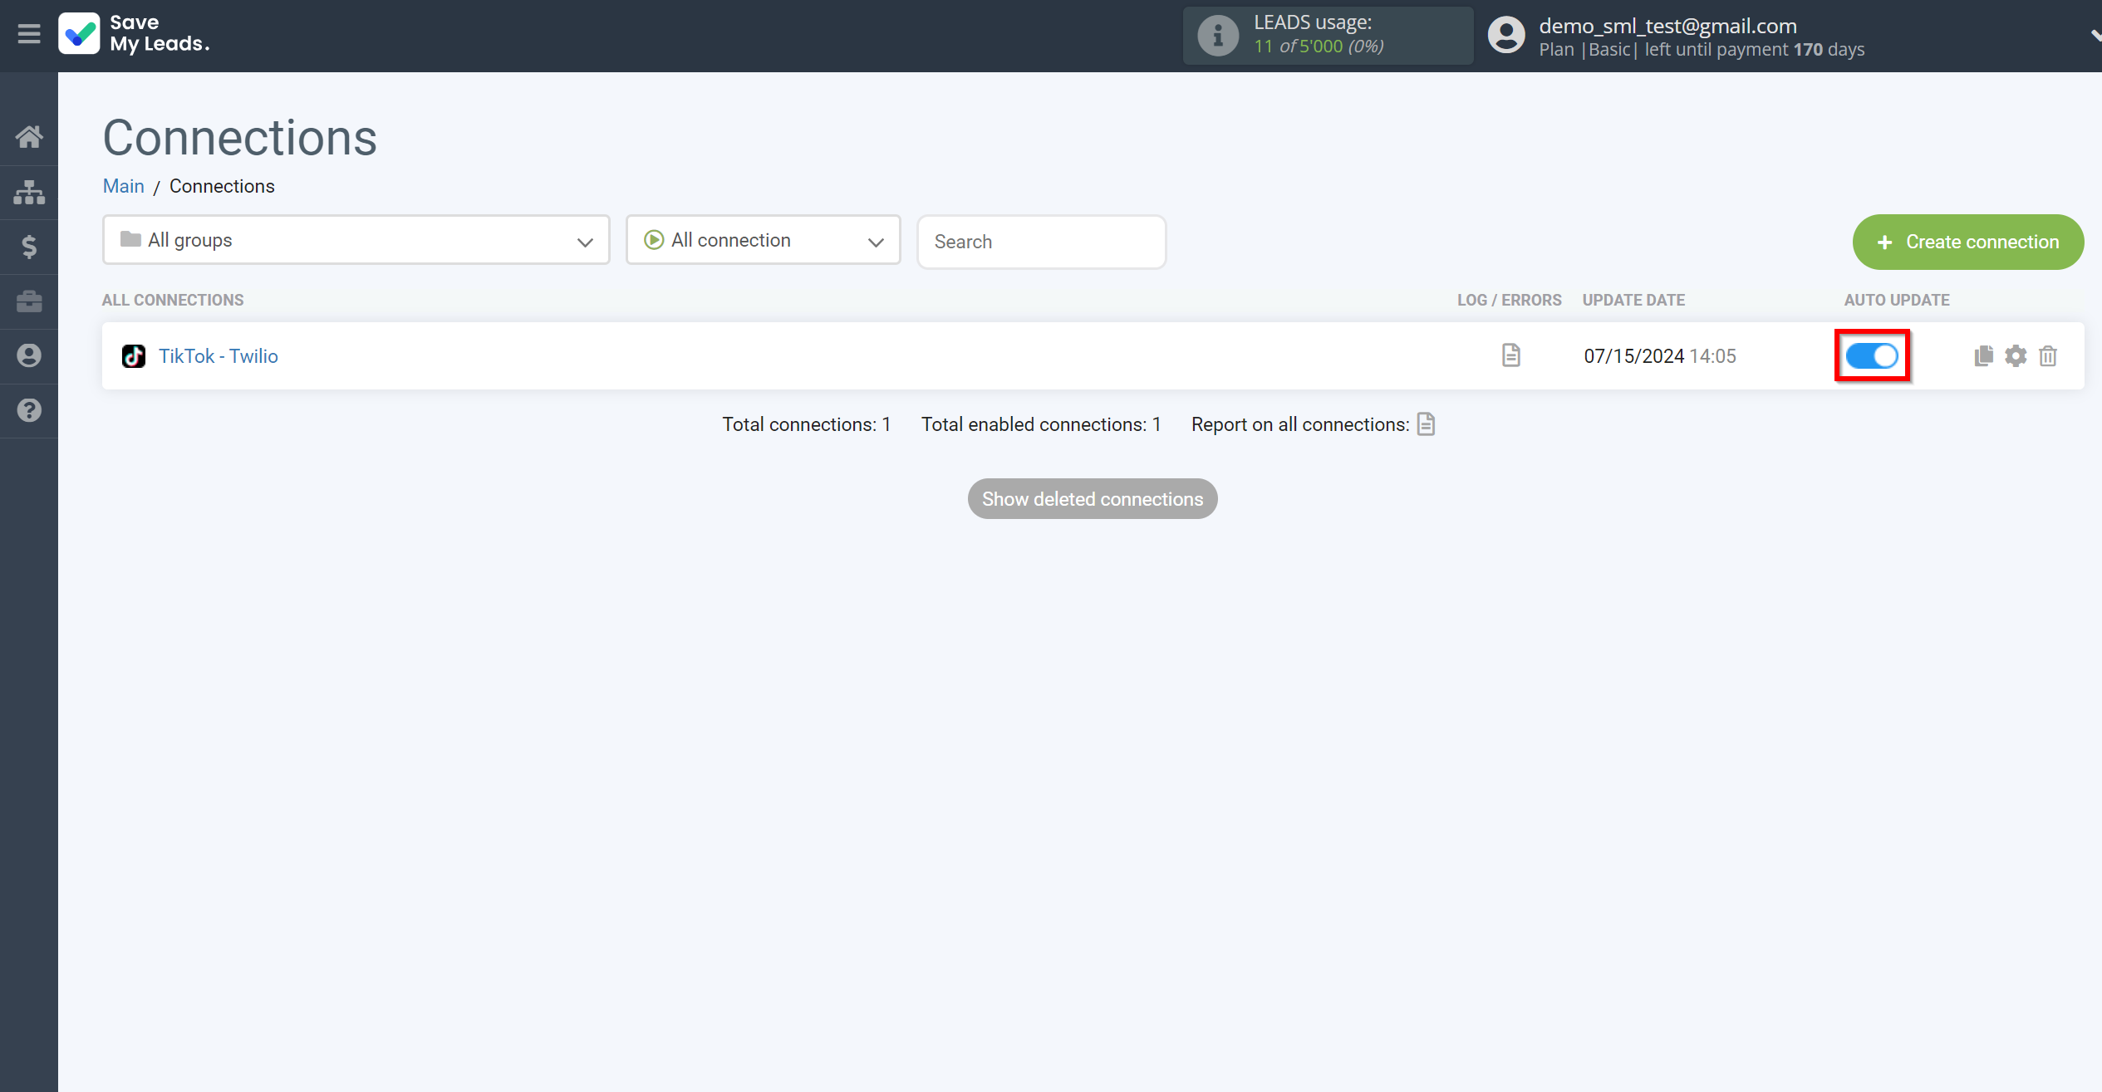The height and width of the screenshot is (1092, 2102).
Task: Click the connection settings gear icon
Action: pyautogui.click(x=2016, y=355)
